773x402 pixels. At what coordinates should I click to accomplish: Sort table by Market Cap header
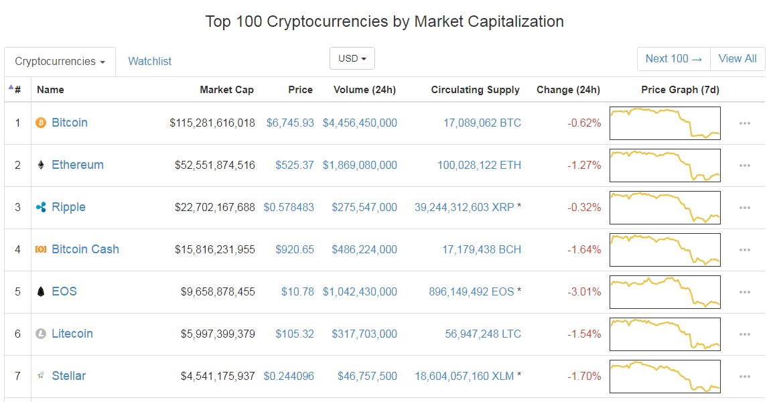pos(226,90)
